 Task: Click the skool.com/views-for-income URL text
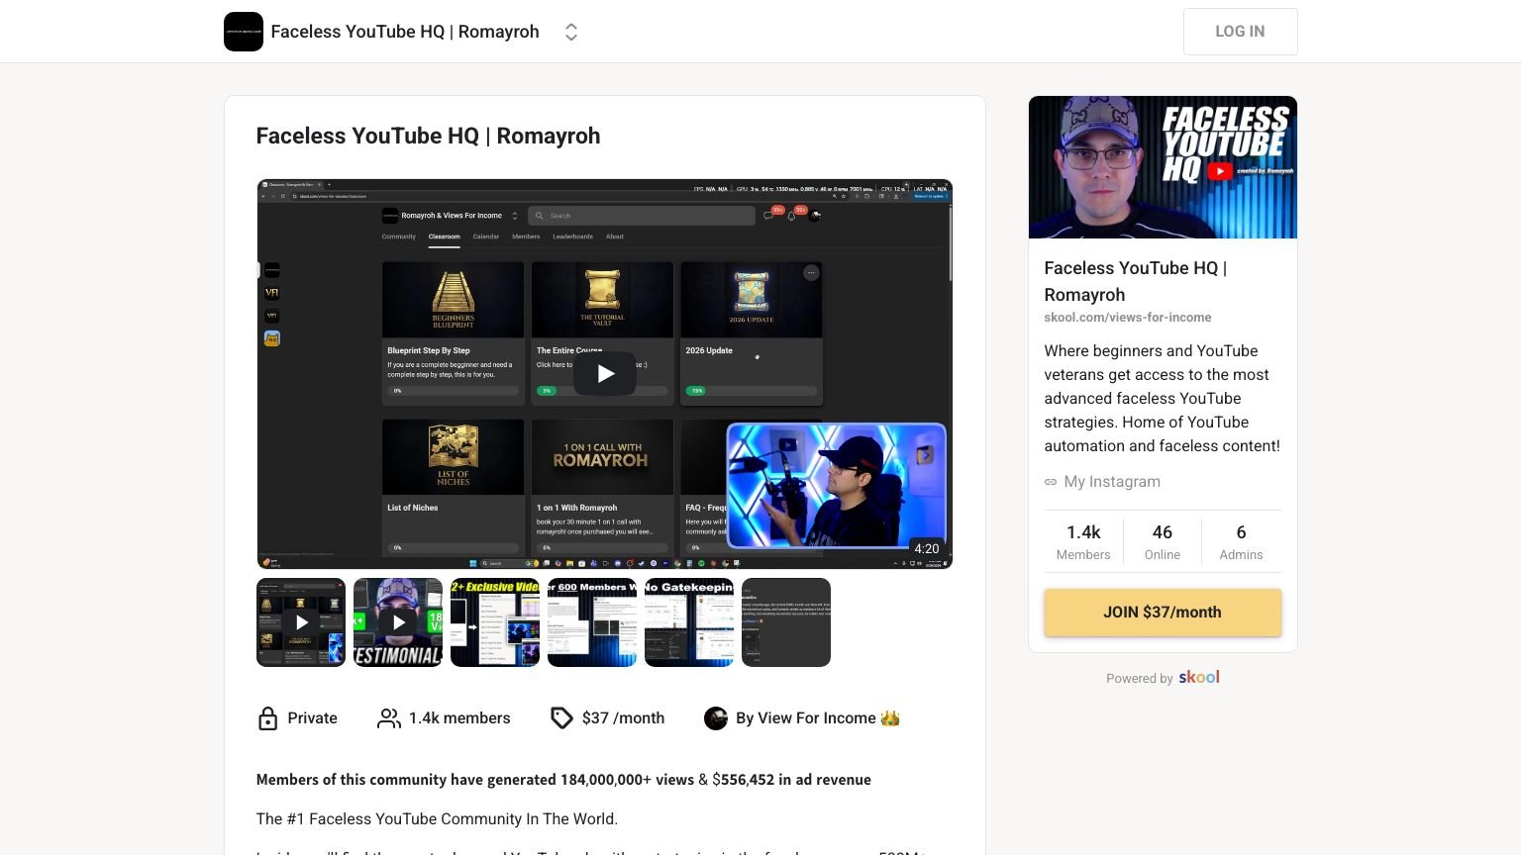coord(1128,318)
